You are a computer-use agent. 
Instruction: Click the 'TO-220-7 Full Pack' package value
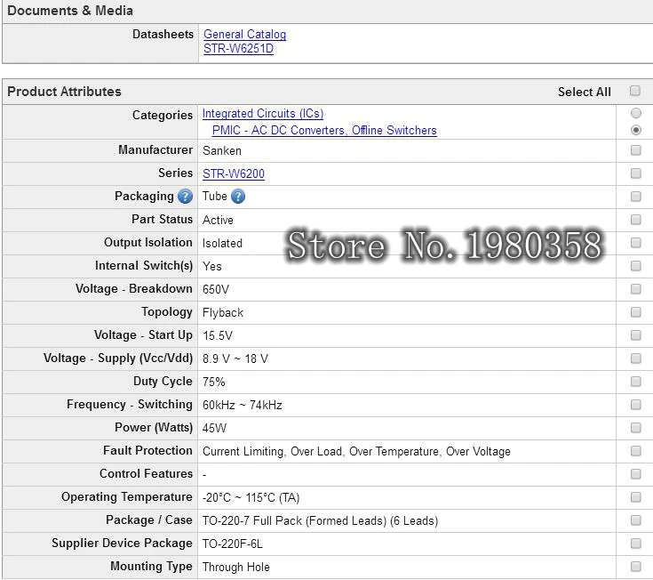(320, 520)
